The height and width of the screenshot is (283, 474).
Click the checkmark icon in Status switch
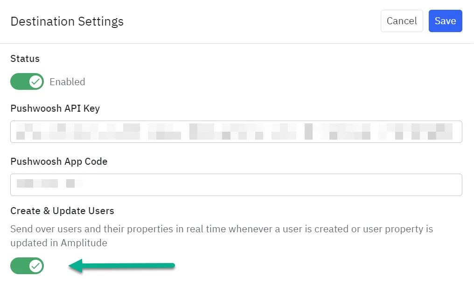click(35, 82)
